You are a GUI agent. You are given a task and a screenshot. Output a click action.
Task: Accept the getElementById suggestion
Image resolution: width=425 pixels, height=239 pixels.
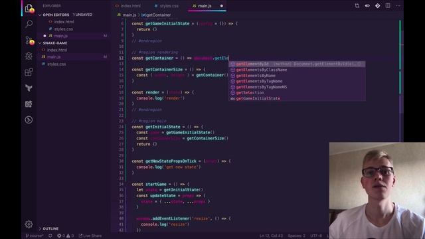click(297, 64)
